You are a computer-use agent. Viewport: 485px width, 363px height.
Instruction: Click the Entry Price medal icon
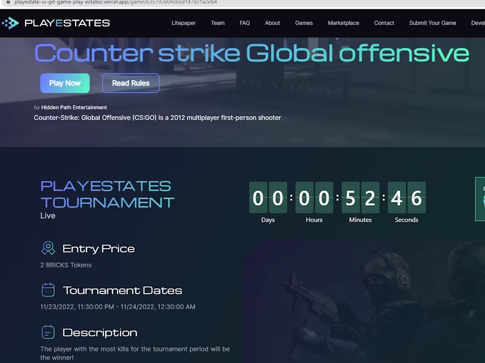click(48, 248)
